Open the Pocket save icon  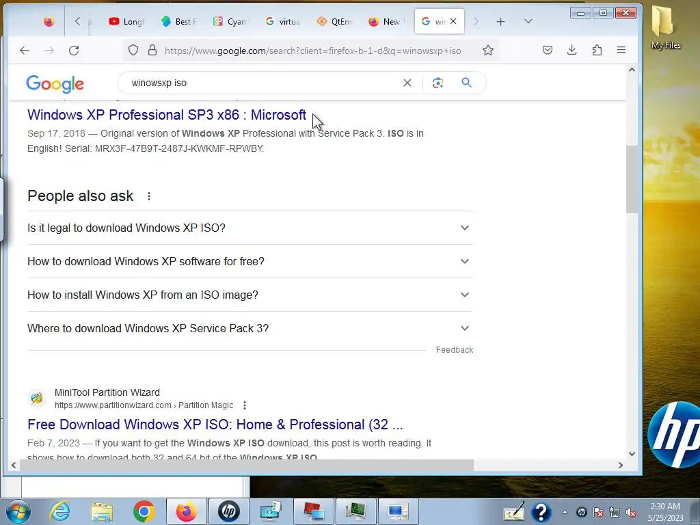tap(548, 50)
